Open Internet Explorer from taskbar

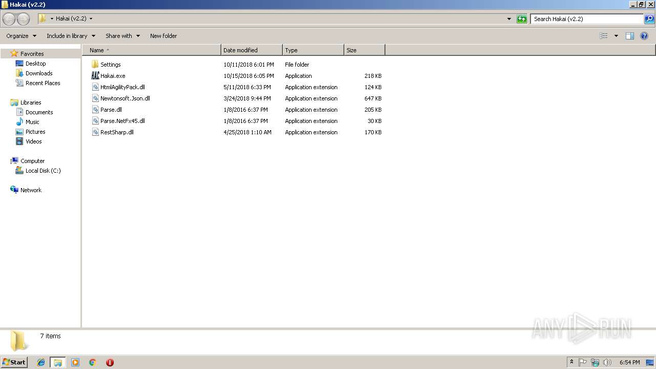coord(41,362)
